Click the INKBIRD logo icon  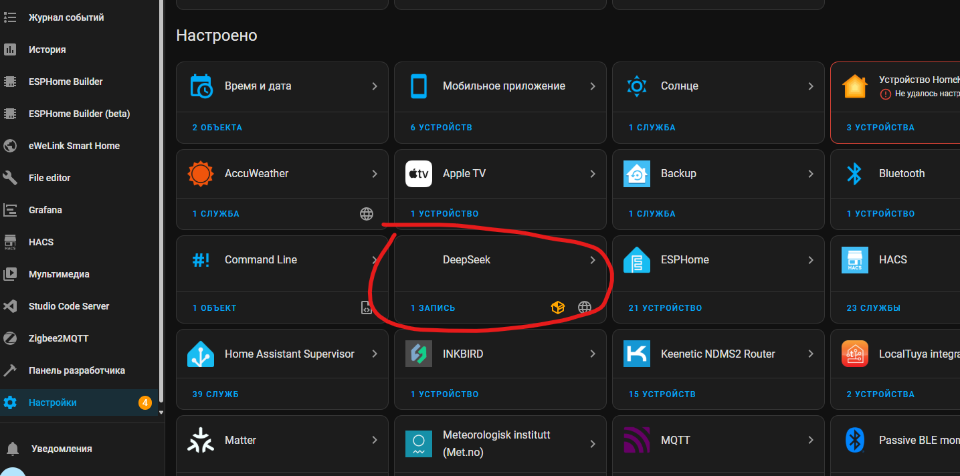[419, 354]
